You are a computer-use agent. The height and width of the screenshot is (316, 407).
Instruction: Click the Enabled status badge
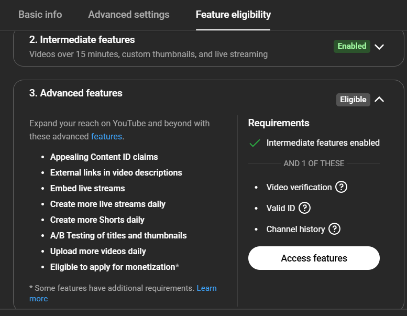351,46
